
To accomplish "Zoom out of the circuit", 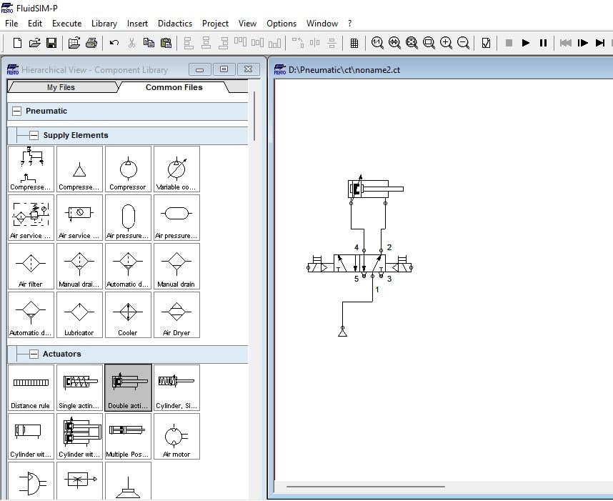I will pyautogui.click(x=463, y=43).
